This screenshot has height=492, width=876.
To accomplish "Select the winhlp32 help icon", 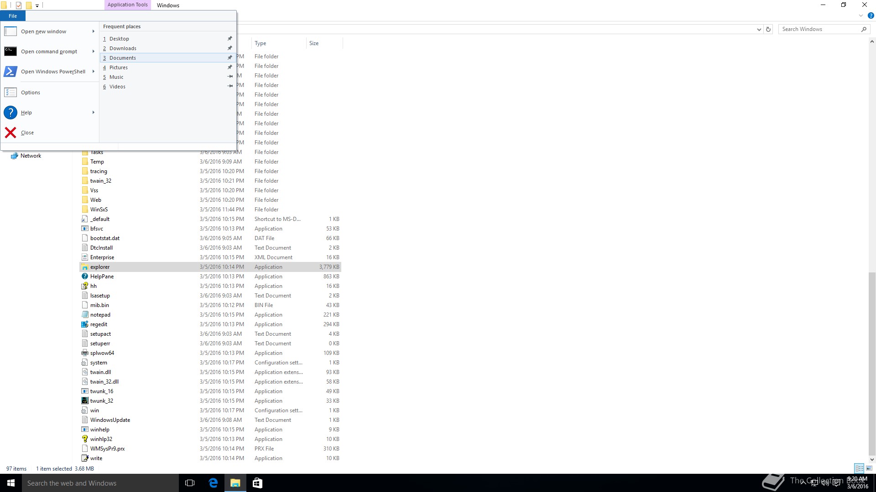I will (x=84, y=439).
